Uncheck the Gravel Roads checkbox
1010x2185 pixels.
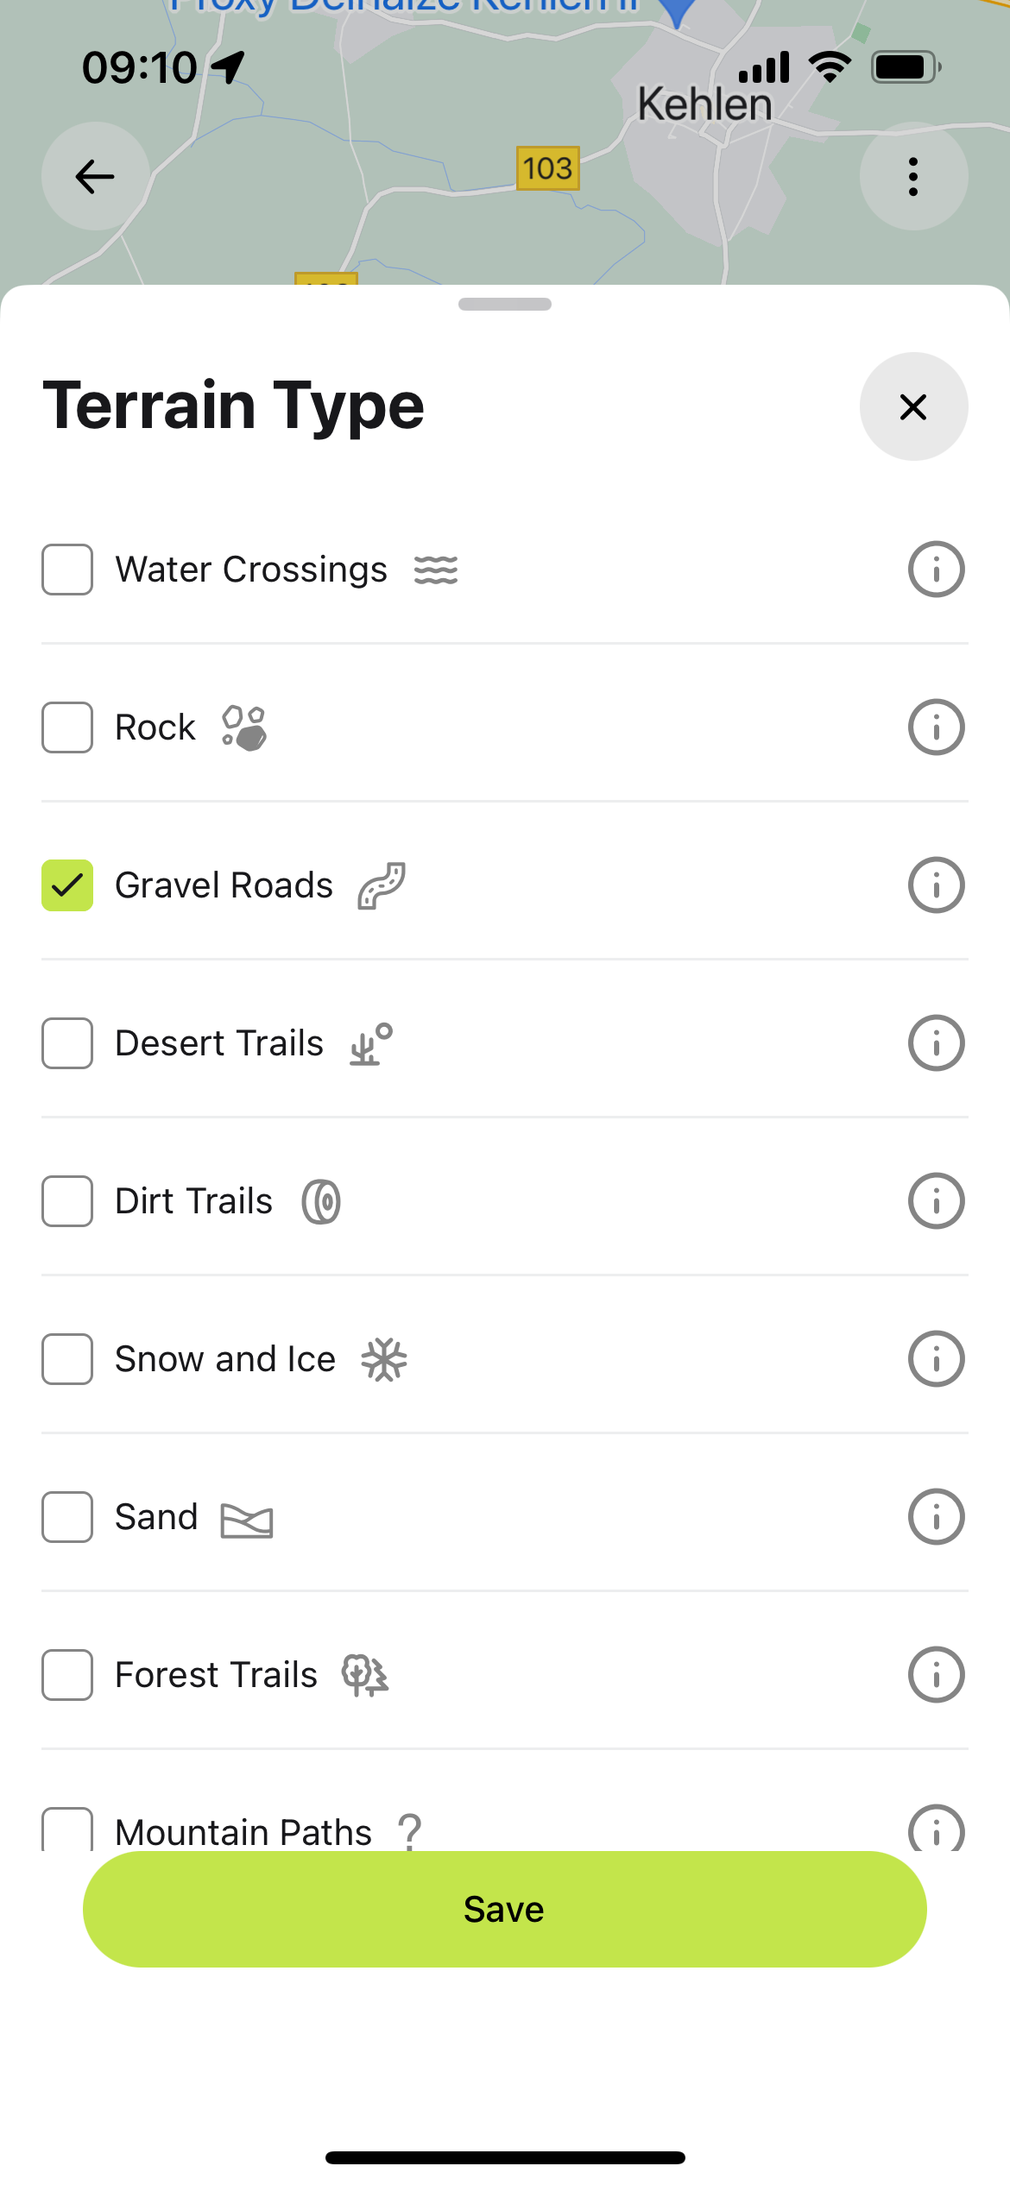(x=67, y=885)
